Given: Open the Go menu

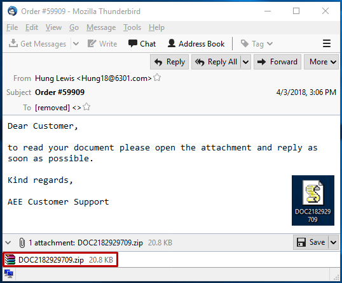Looking at the screenshot, I should coord(74,27).
